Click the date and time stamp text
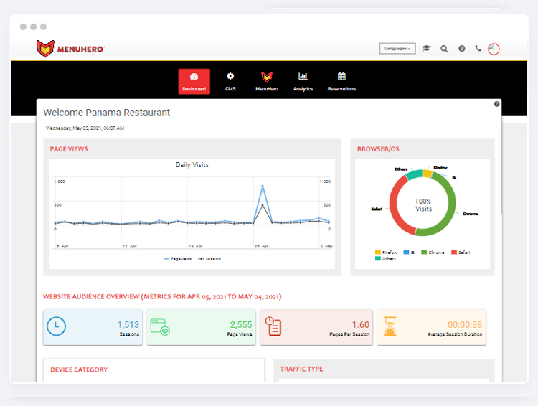This screenshot has height=406, width=538. 85,128
